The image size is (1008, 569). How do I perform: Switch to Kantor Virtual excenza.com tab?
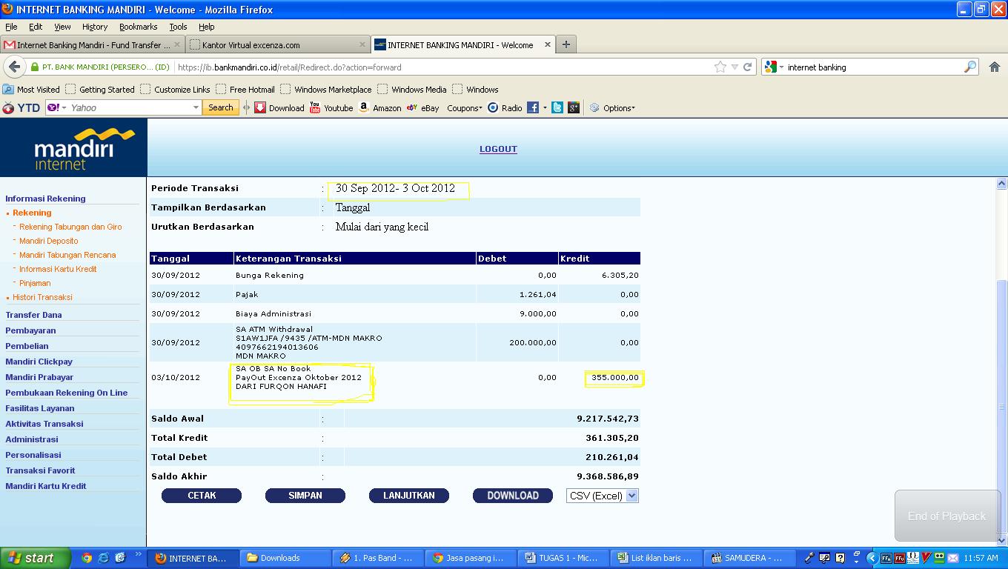click(x=278, y=44)
